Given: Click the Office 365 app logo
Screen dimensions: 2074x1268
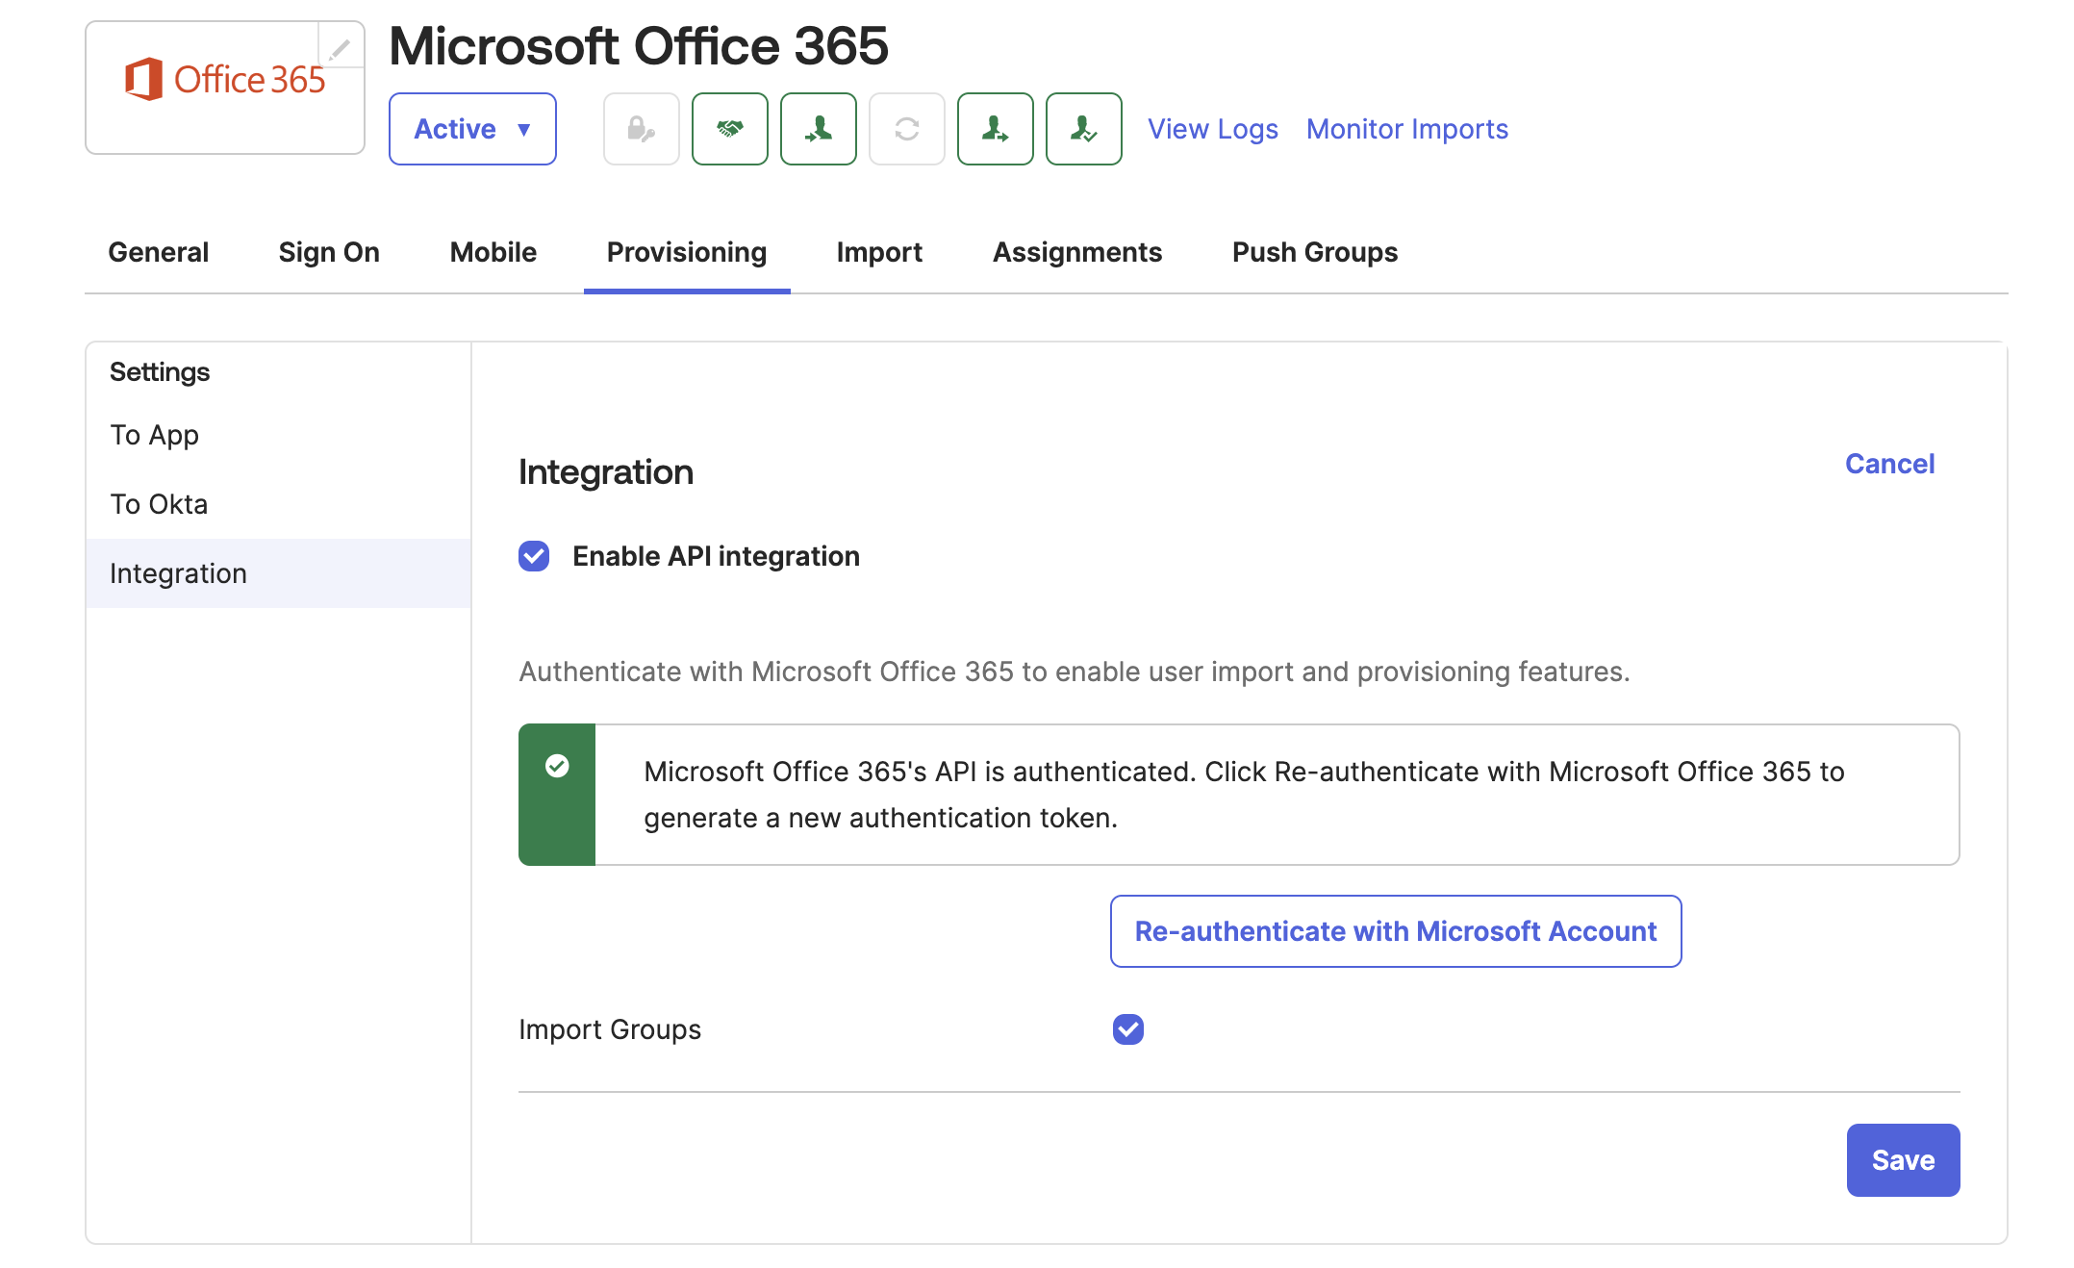Looking at the screenshot, I should [x=225, y=81].
